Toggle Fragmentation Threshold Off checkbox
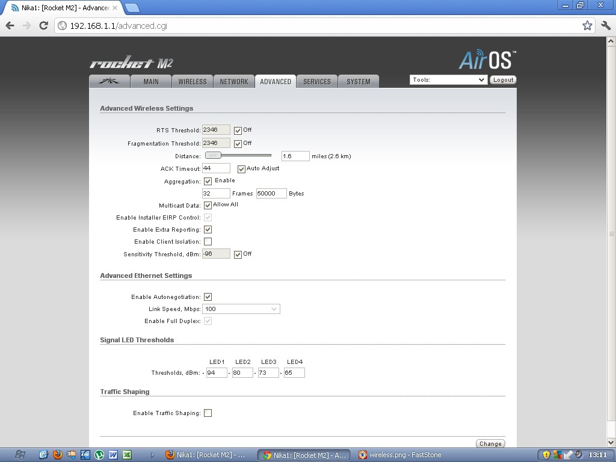 [x=238, y=144]
